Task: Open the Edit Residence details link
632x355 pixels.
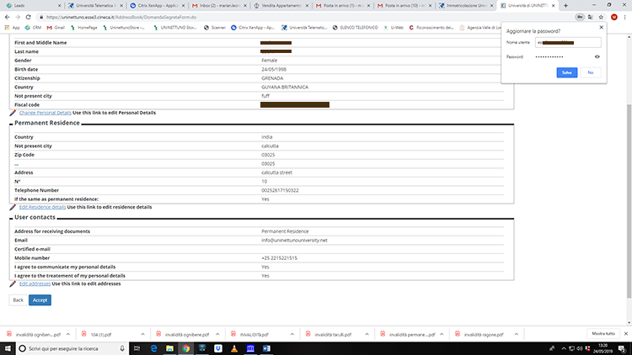Action: [42, 206]
